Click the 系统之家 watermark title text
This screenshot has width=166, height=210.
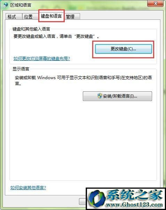pos(134,195)
